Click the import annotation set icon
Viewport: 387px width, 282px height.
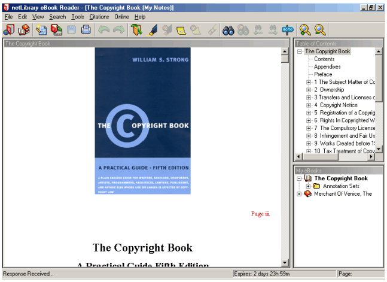56,30
